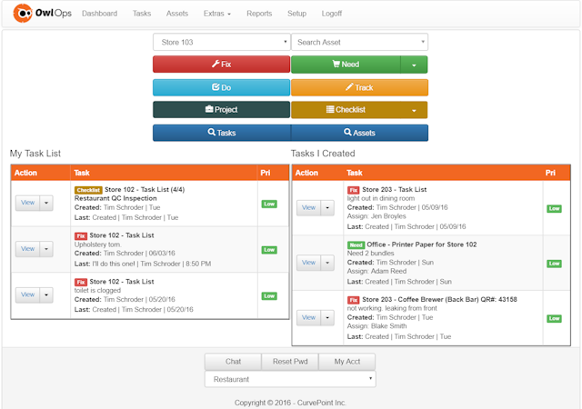Open the Extras menu
Viewport: 582px width, 409px height.
(x=217, y=14)
